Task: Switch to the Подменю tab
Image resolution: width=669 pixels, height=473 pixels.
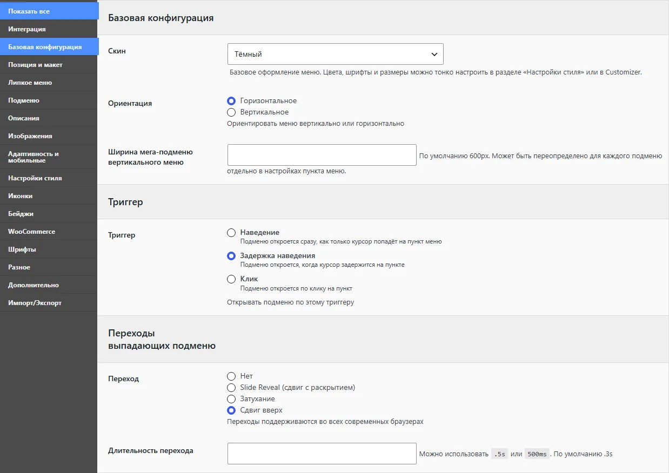Action: pyautogui.click(x=49, y=100)
